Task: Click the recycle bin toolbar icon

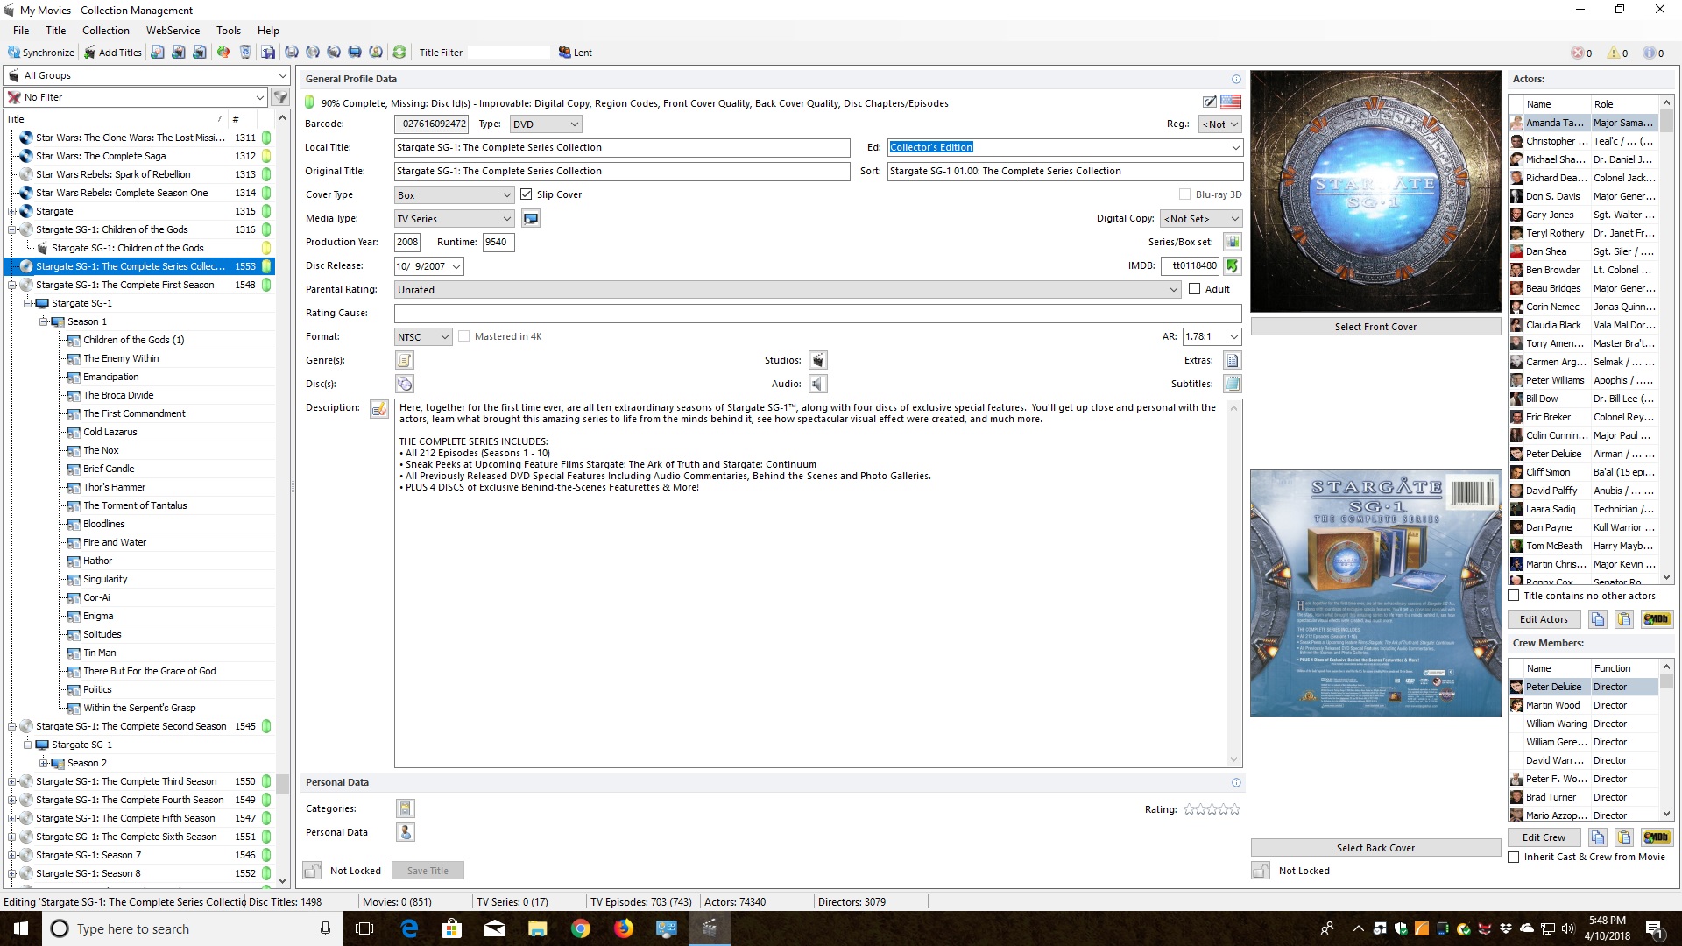Action: (x=245, y=53)
